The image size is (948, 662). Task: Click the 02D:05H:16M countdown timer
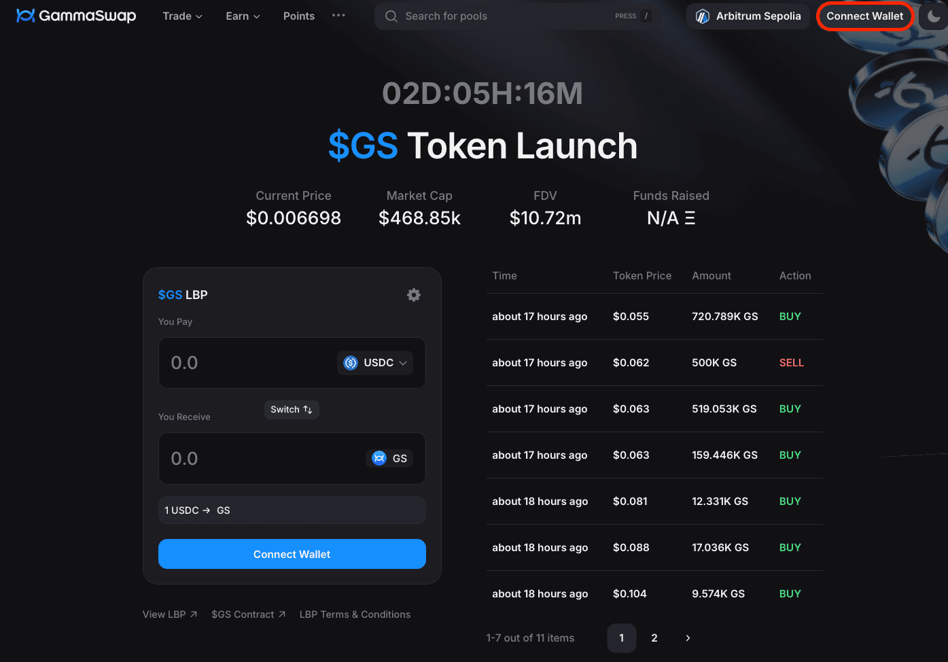tap(482, 93)
